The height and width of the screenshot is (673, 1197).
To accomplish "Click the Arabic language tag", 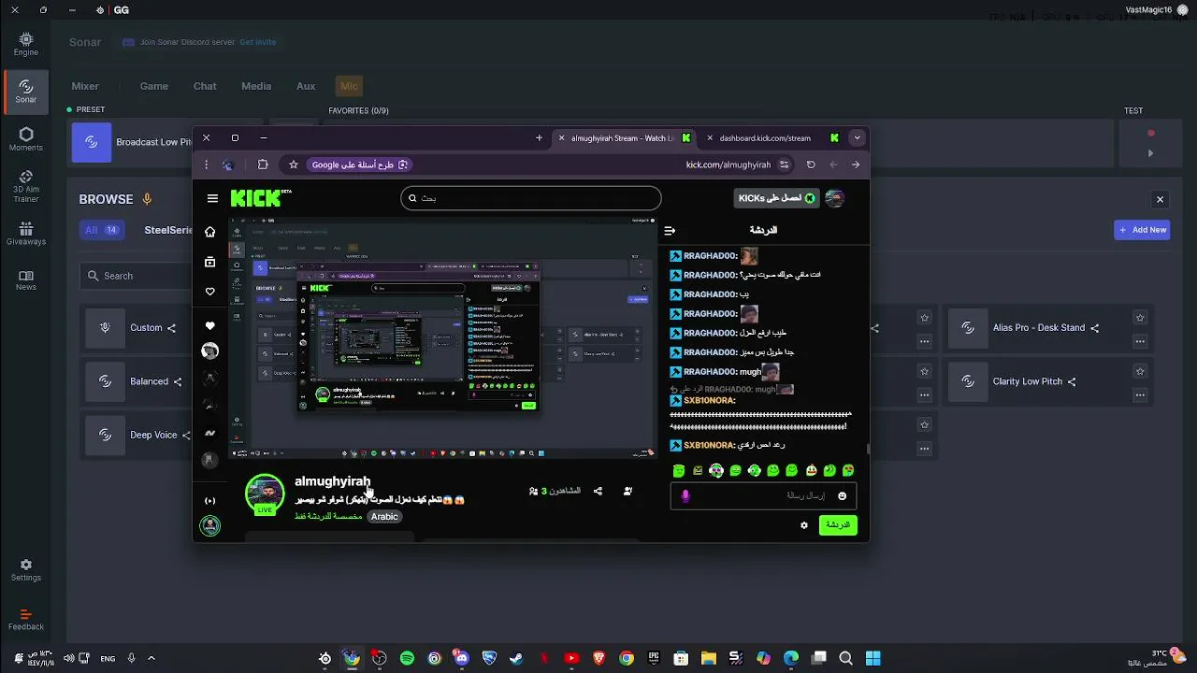I will tap(384, 517).
